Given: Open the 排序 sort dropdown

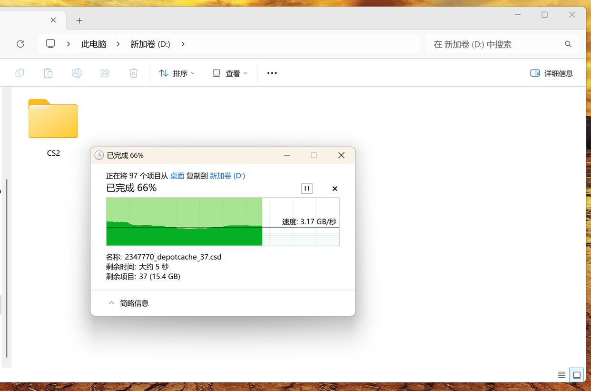Looking at the screenshot, I should pyautogui.click(x=177, y=73).
